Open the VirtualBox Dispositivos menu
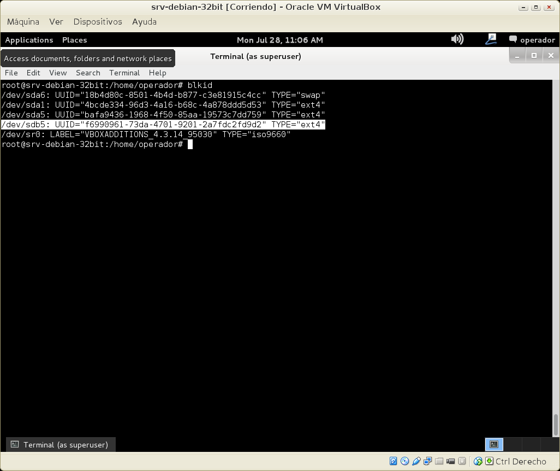This screenshot has height=471, width=560. pyautogui.click(x=98, y=22)
